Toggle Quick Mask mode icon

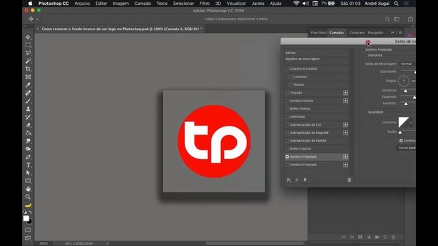(28, 230)
